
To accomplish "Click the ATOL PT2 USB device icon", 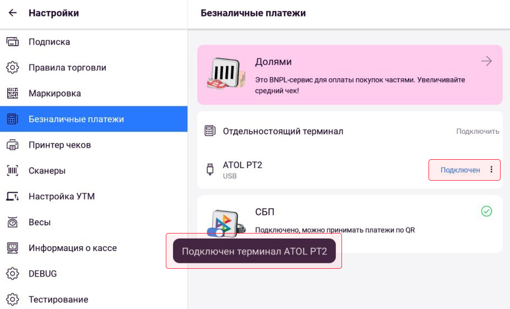I will [x=210, y=170].
